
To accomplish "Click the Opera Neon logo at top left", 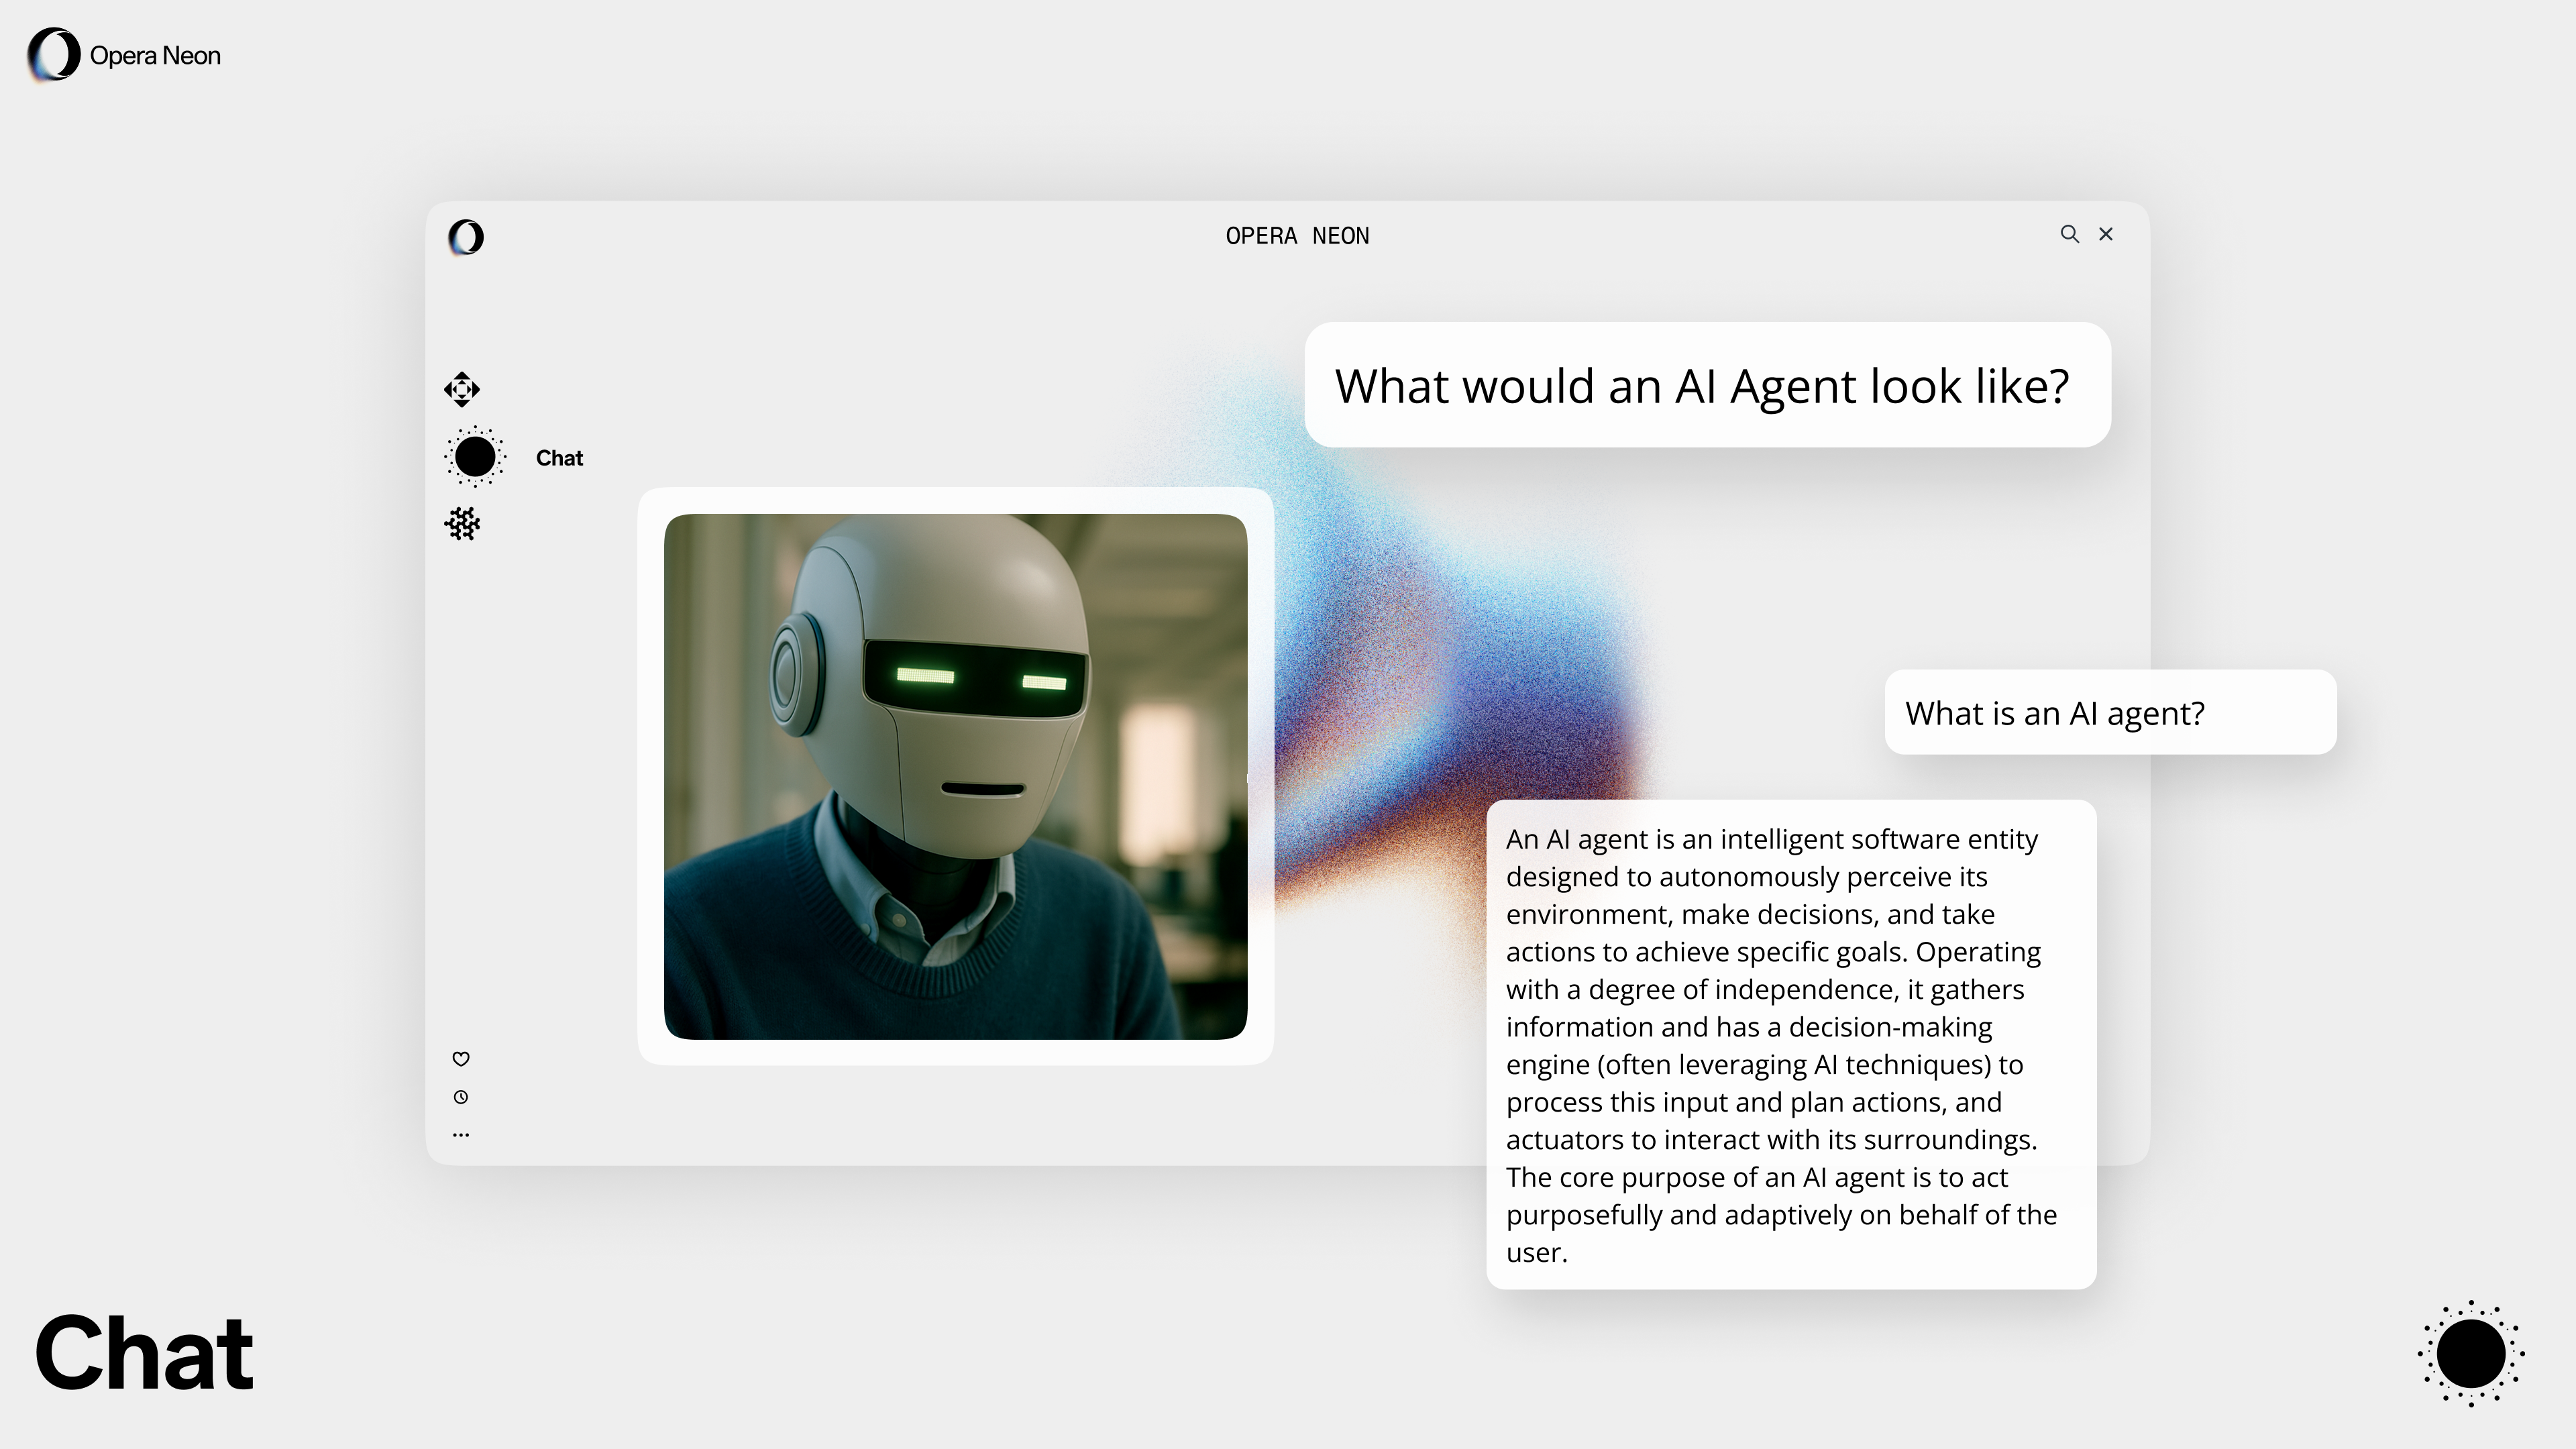I will coord(54,55).
